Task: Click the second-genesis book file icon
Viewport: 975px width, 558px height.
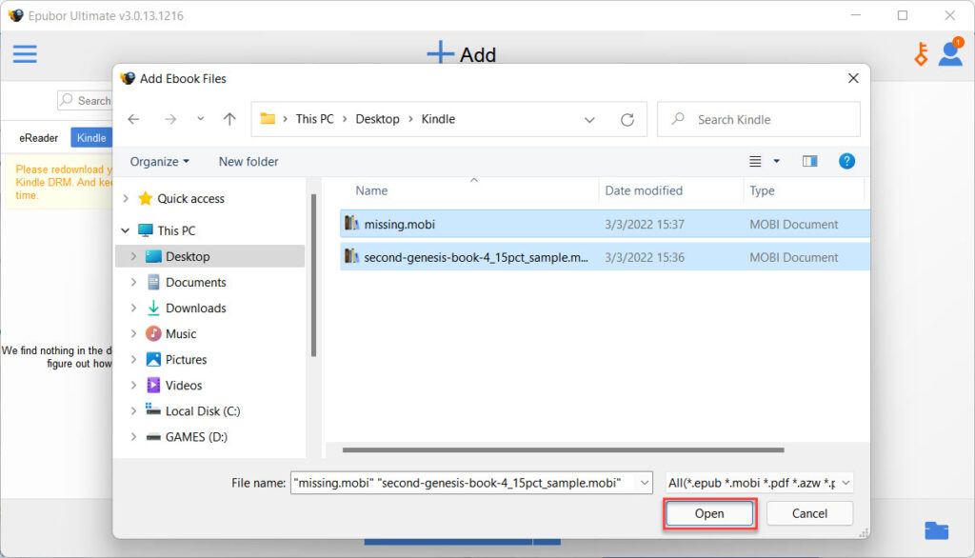Action: (352, 256)
